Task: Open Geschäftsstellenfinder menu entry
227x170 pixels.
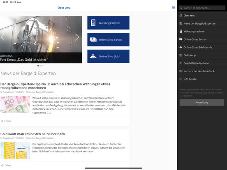Action: 202,63
